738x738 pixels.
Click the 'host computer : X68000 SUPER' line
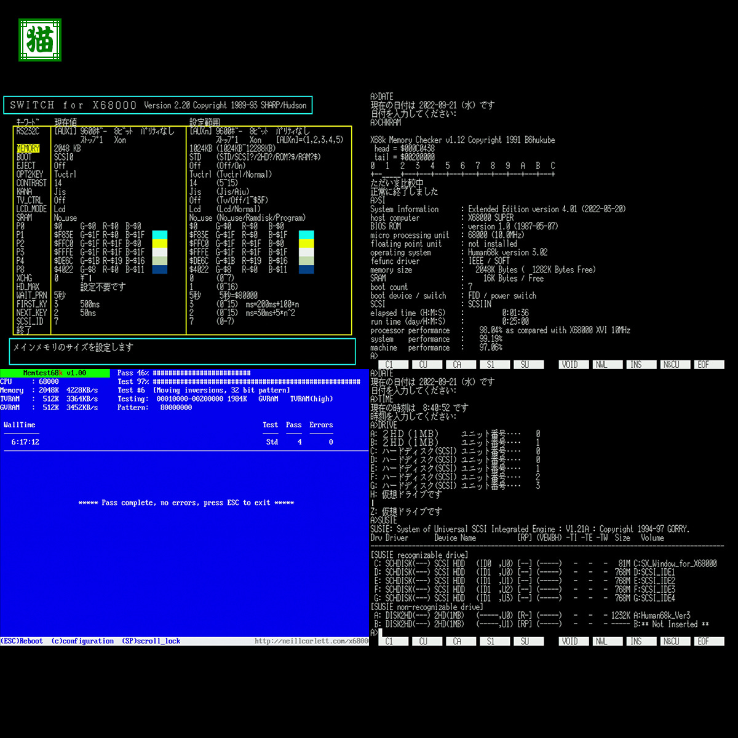point(442,218)
